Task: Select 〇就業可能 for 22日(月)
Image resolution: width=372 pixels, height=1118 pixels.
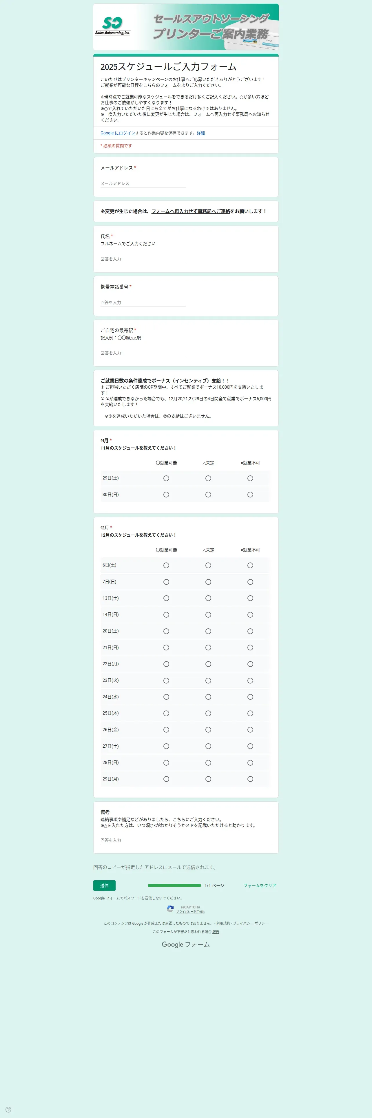Action: [x=166, y=664]
